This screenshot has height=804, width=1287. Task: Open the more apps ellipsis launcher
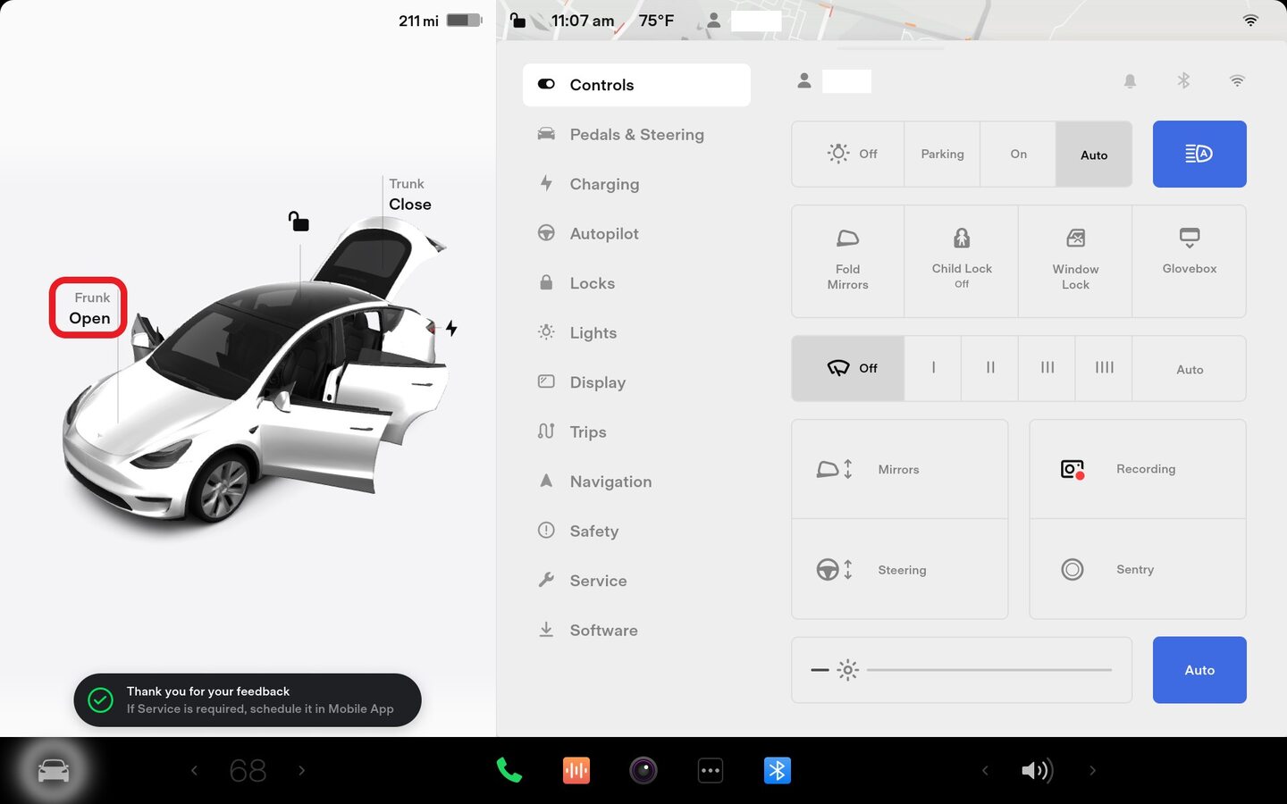(711, 770)
